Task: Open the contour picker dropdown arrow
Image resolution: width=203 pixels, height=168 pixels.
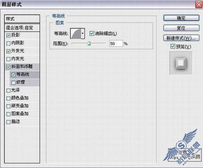Action: click(x=83, y=34)
